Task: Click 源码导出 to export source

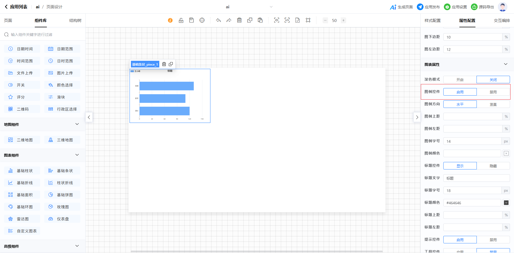Action: pyautogui.click(x=482, y=7)
